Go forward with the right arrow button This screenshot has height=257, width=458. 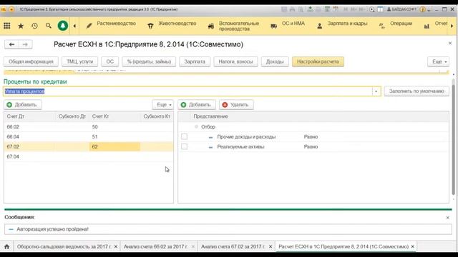(26, 44)
